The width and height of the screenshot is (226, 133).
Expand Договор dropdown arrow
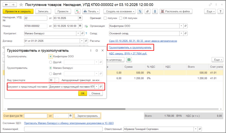82,41
